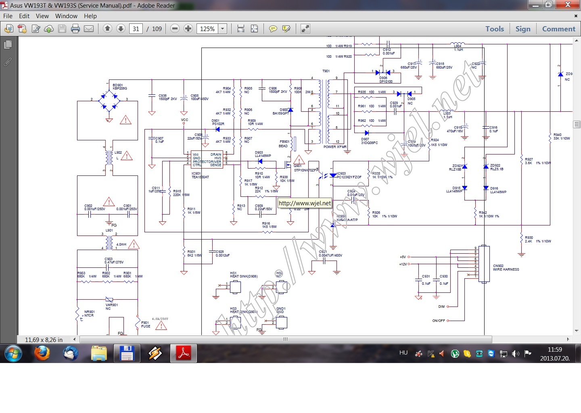Zoom out with the minus button
This screenshot has height=413, width=581.
[x=175, y=29]
